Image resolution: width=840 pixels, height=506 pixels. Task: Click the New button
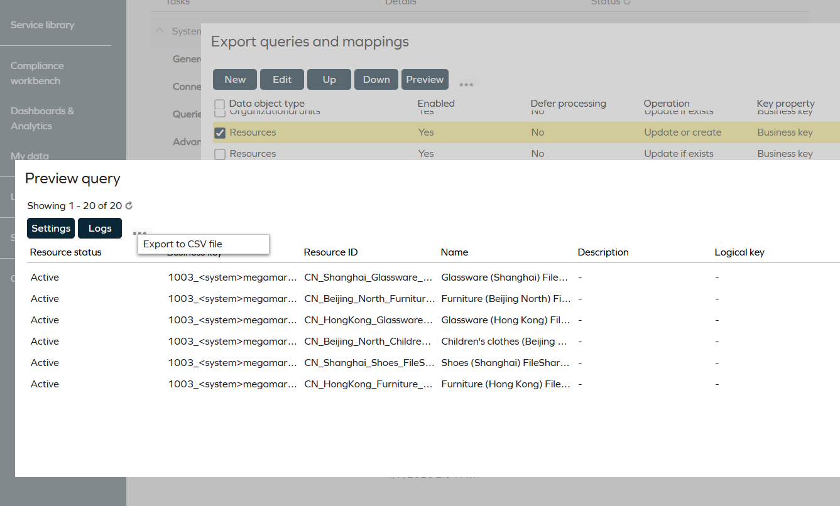point(235,80)
